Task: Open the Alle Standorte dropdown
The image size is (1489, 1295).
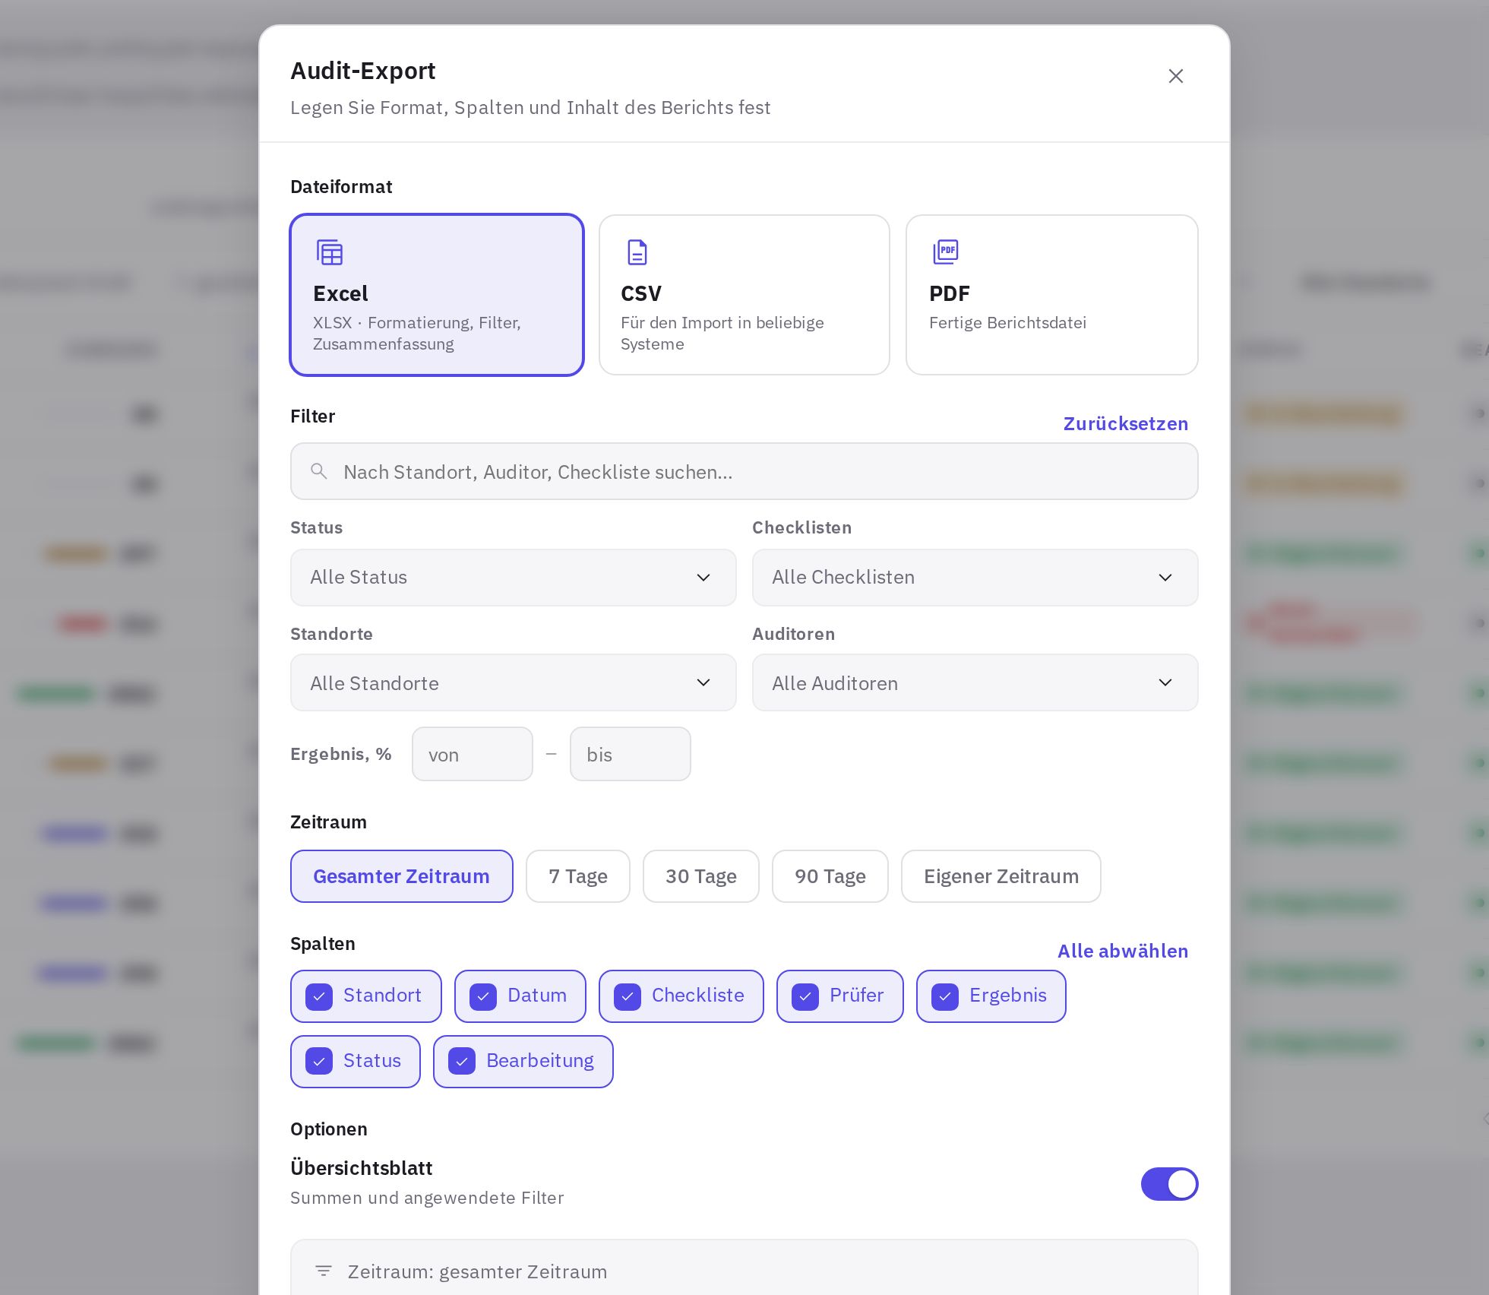Action: tap(514, 682)
